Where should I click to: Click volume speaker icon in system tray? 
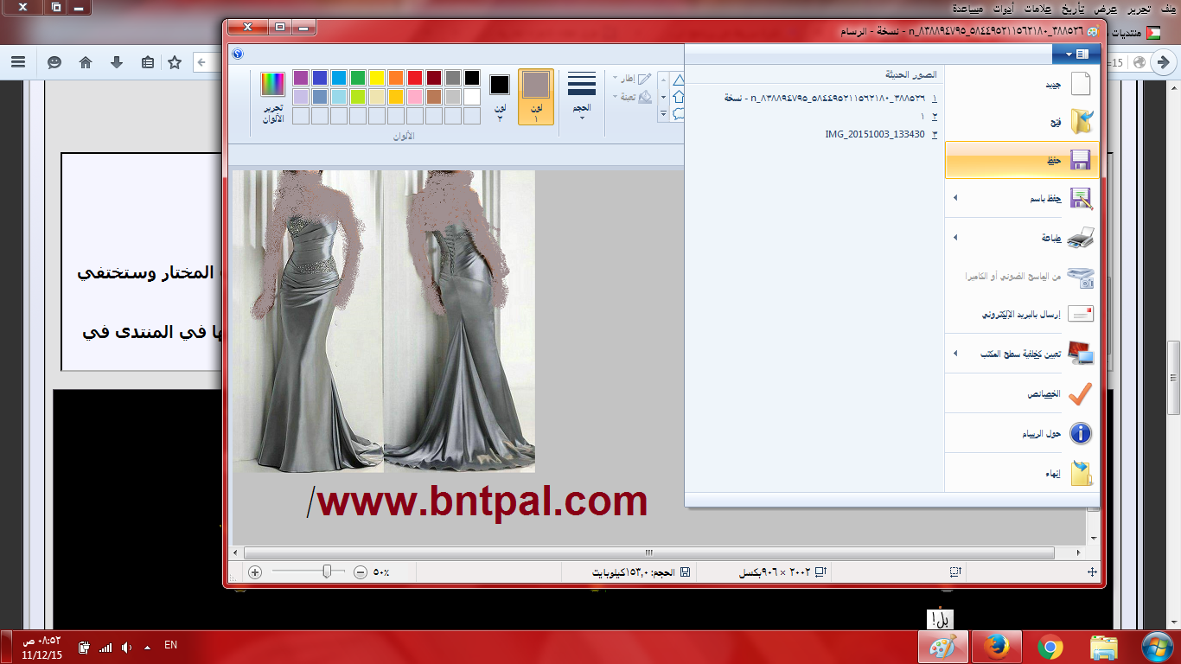point(126,647)
